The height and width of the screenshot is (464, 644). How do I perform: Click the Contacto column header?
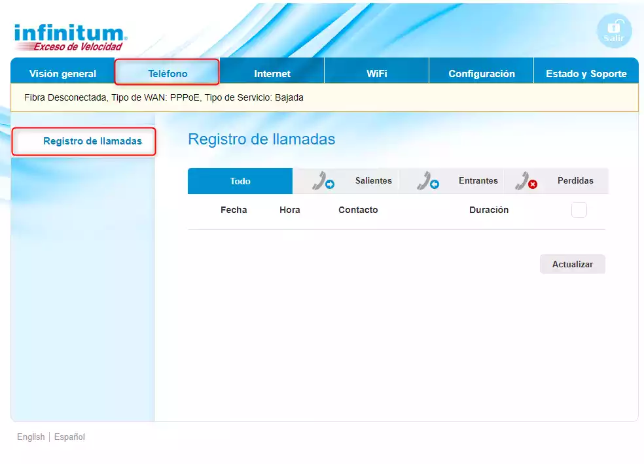(358, 210)
